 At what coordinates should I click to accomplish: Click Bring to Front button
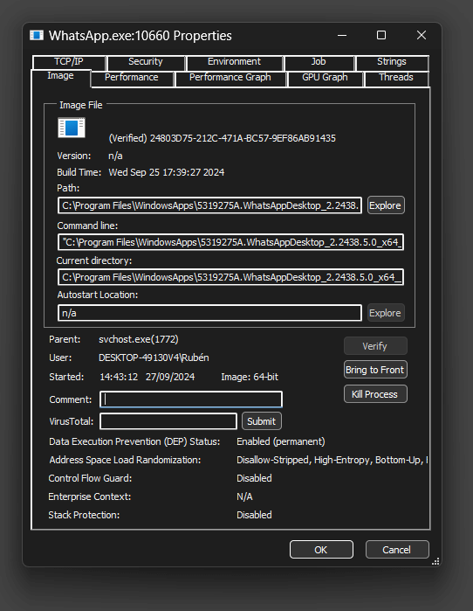click(x=375, y=370)
